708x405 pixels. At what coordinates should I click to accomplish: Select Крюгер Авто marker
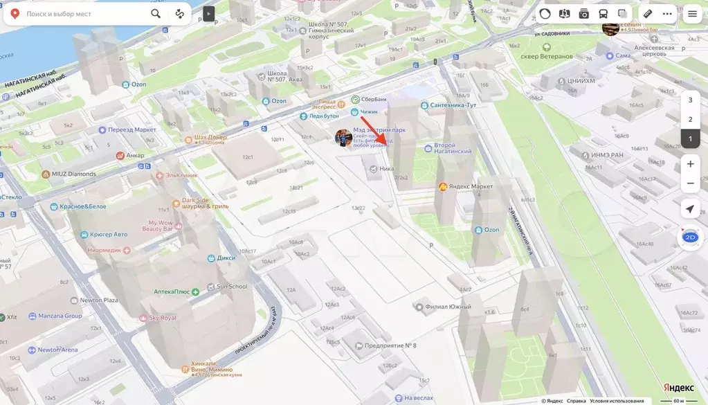(x=84, y=235)
